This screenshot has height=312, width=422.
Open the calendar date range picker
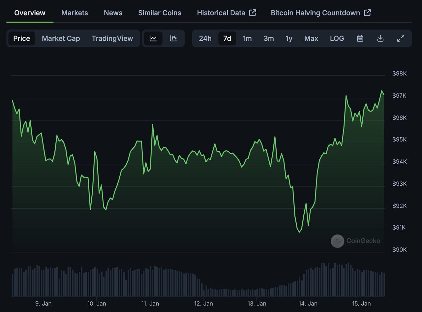pyautogui.click(x=360, y=39)
